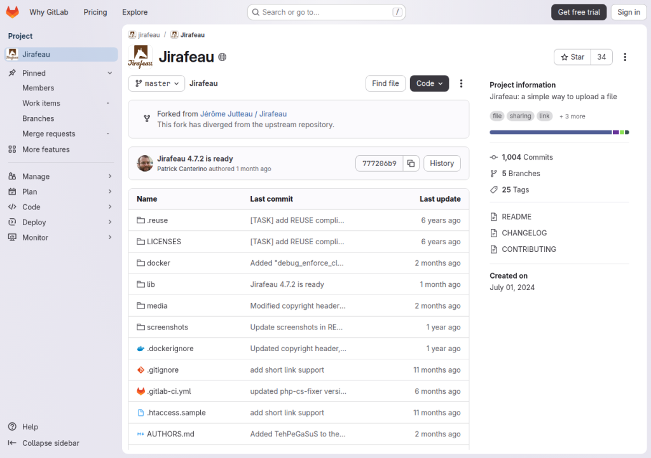Click the .gitignore git icon

(x=140, y=370)
